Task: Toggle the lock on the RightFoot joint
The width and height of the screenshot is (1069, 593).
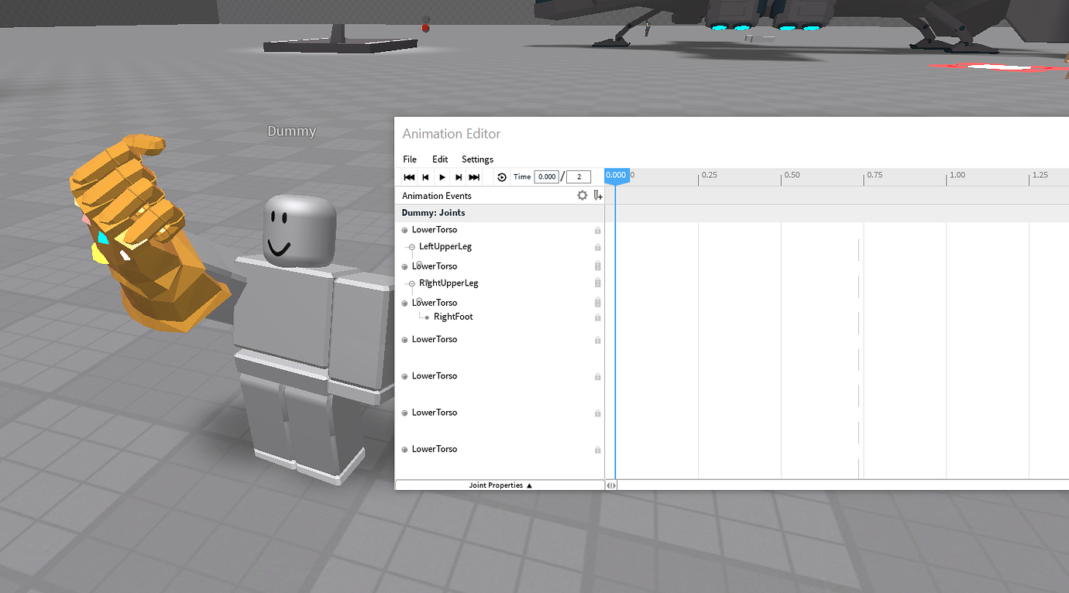Action: (x=598, y=317)
